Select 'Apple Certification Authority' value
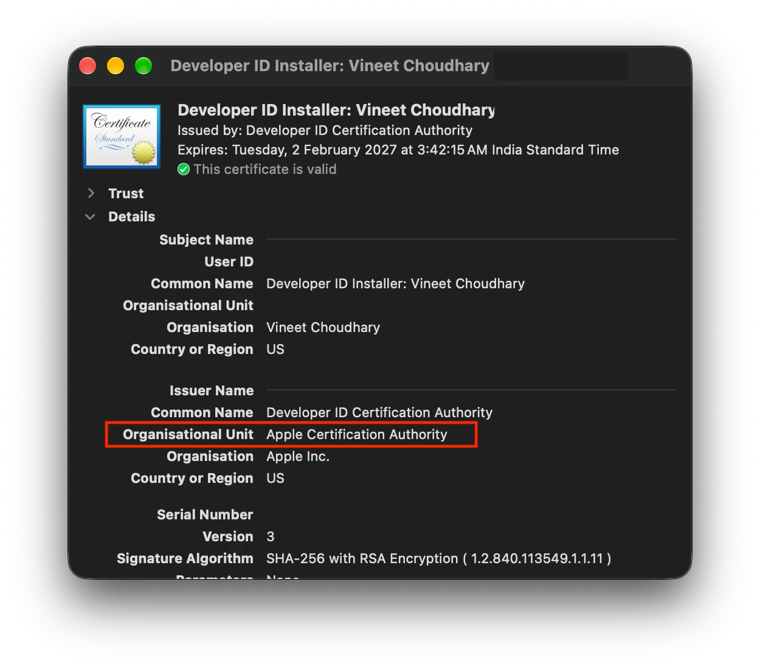Viewport: 760px width, 669px height. tap(357, 435)
